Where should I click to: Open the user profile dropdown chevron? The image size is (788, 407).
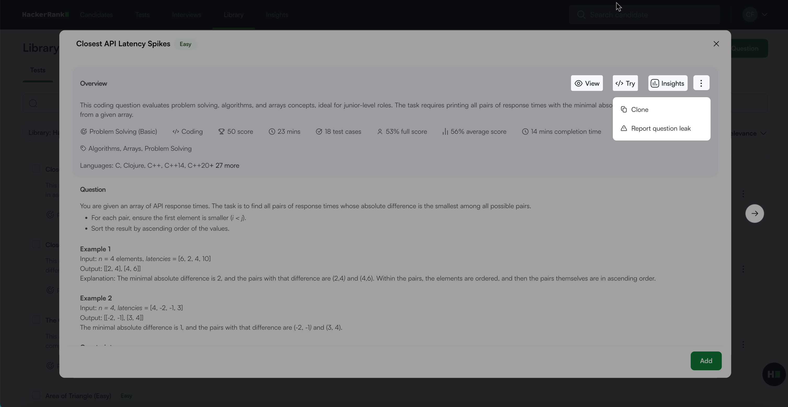tap(764, 15)
